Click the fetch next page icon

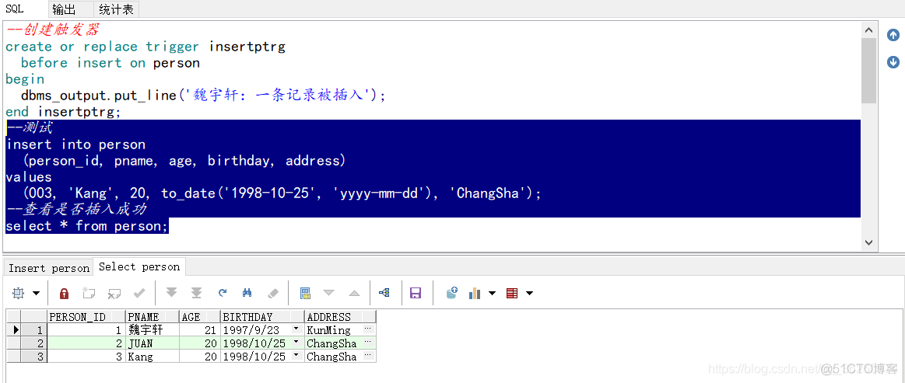click(x=171, y=293)
